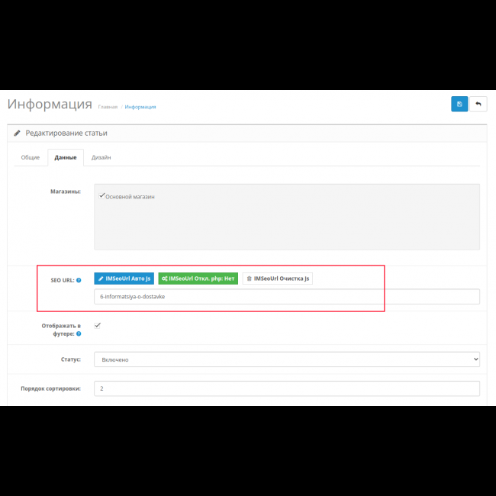Click help icon next to footer display label
This screenshot has width=496, height=496.
pos(79,333)
